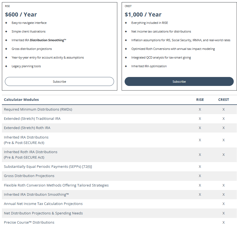Click Flexible Roth Conversion Methods row label
Screen dimensions: 237x225
[x=56, y=185]
